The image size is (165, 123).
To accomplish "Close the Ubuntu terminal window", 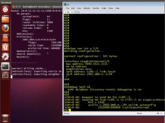I will 14,7.
